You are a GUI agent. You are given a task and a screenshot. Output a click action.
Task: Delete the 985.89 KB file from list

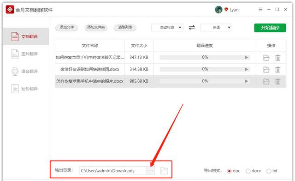[278, 81]
